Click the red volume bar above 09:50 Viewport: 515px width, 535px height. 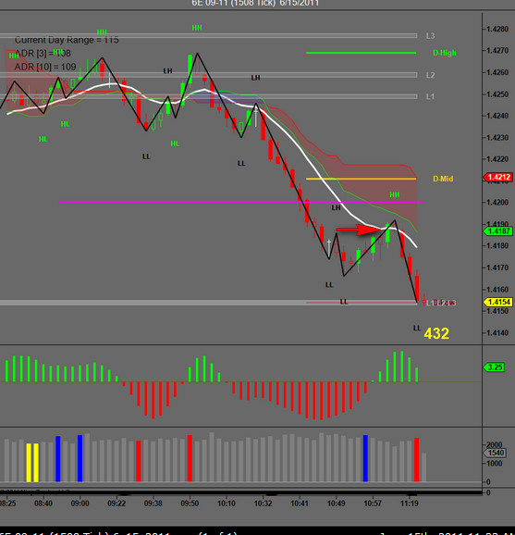[190, 458]
